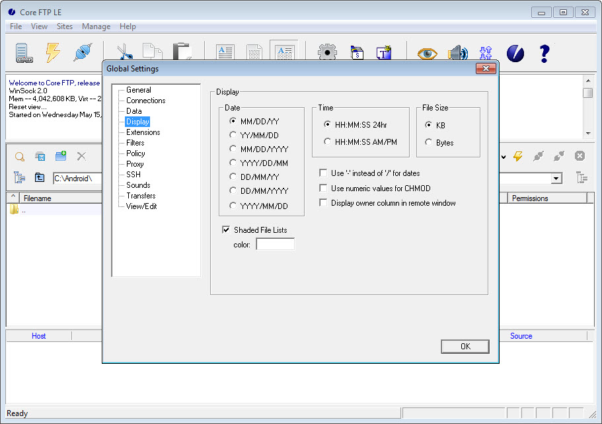This screenshot has height=424, width=602.
Task: Click the save drive icon in local pane
Action: [40, 156]
